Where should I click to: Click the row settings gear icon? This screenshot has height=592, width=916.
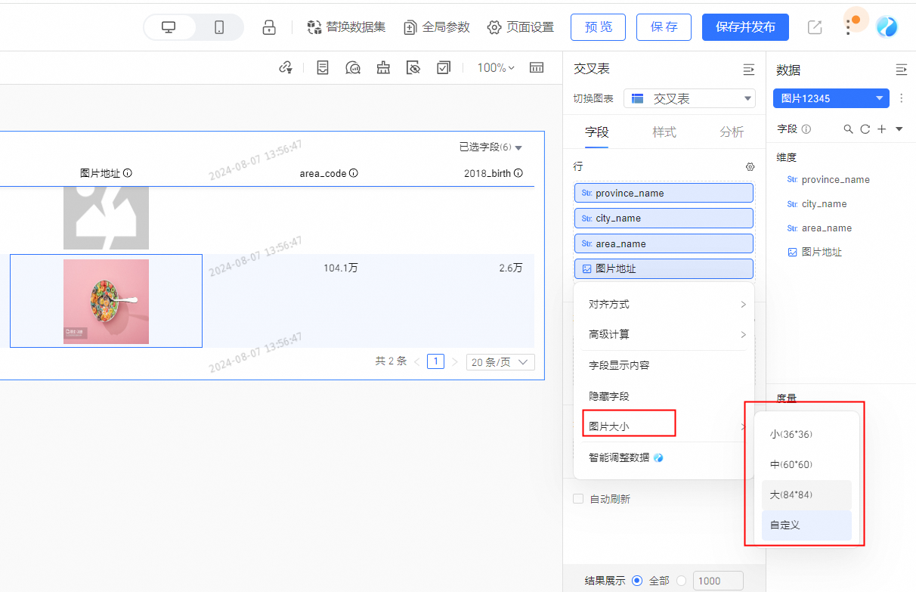[750, 166]
